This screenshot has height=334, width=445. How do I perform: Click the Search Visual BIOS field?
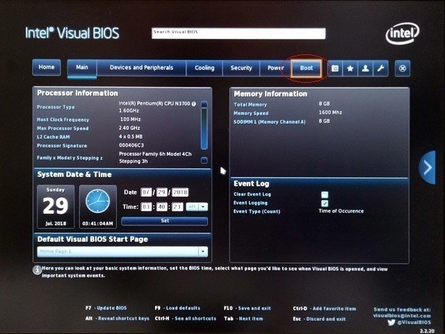(238, 33)
